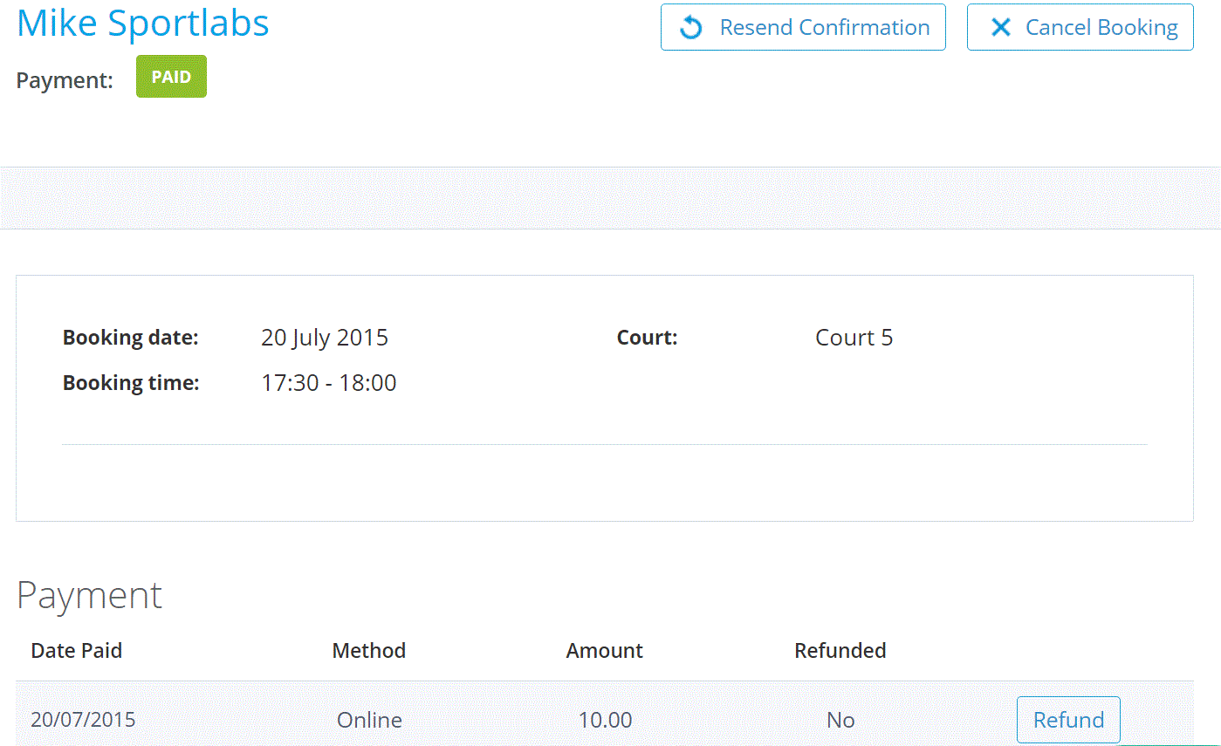The width and height of the screenshot is (1221, 746).
Task: Select the 20/07/2015 date paid cell
Action: [x=83, y=720]
